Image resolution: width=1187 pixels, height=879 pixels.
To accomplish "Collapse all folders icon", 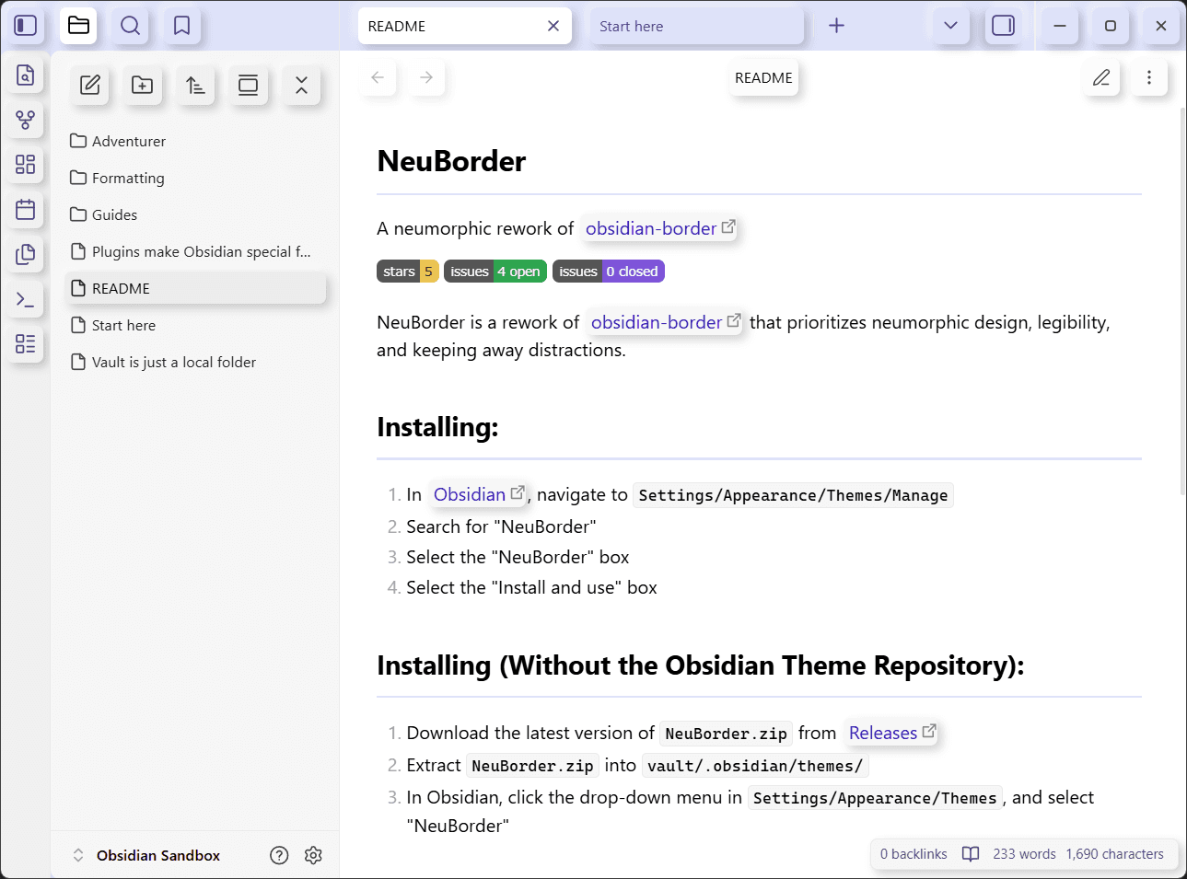I will [301, 86].
